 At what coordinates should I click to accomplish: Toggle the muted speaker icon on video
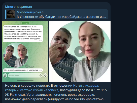point(16,66)
